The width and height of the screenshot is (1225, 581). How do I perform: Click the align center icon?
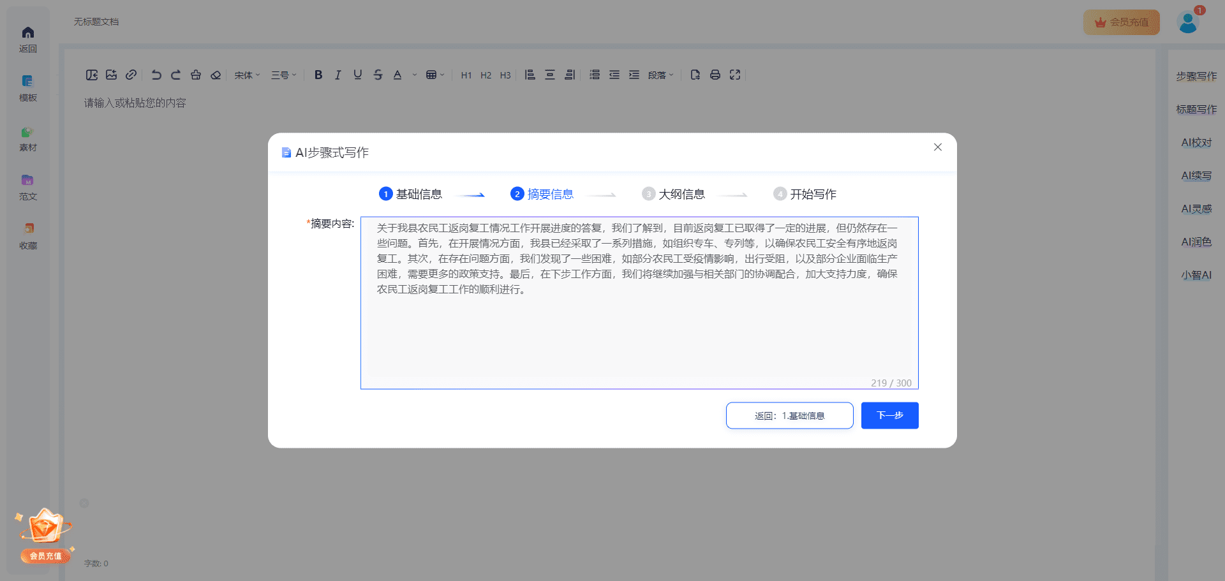[x=550, y=75]
